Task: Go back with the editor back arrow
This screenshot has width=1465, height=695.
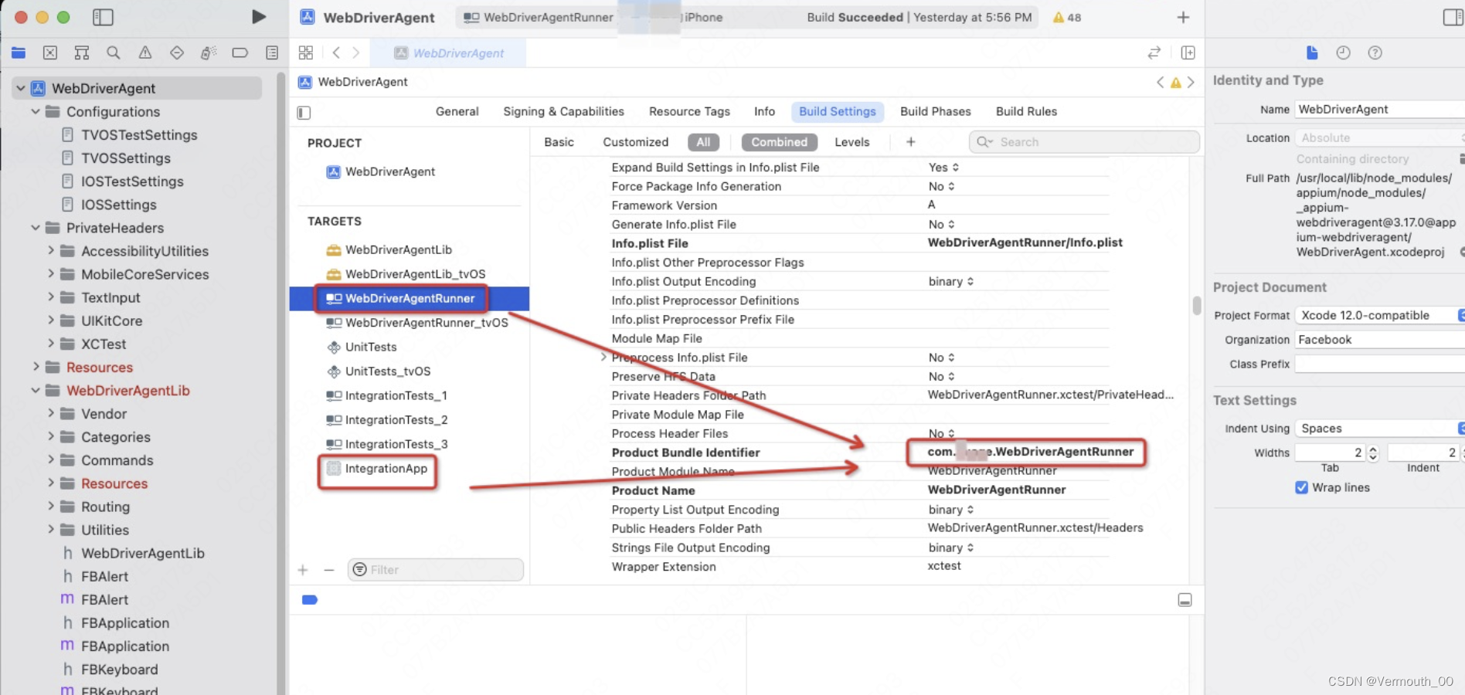Action: 336,53
